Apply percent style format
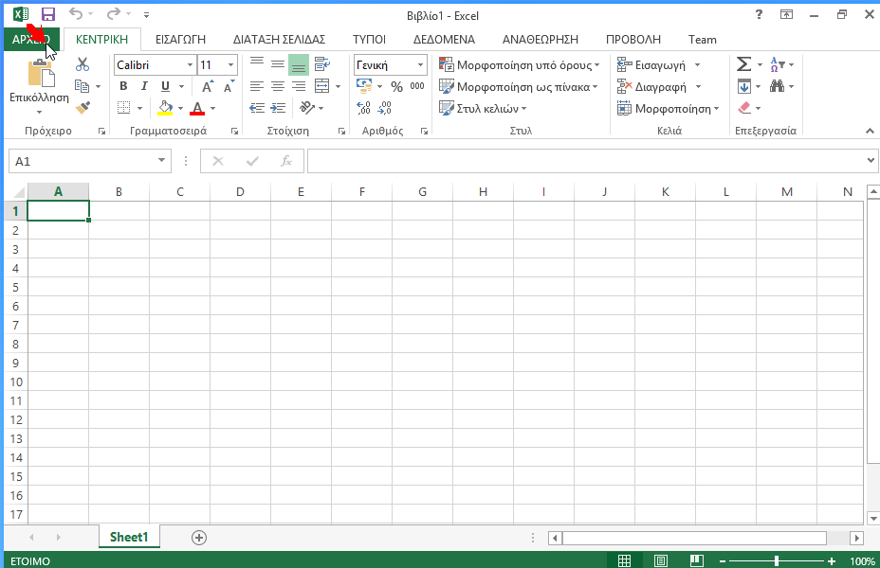The height and width of the screenshot is (568, 880). 396,86
